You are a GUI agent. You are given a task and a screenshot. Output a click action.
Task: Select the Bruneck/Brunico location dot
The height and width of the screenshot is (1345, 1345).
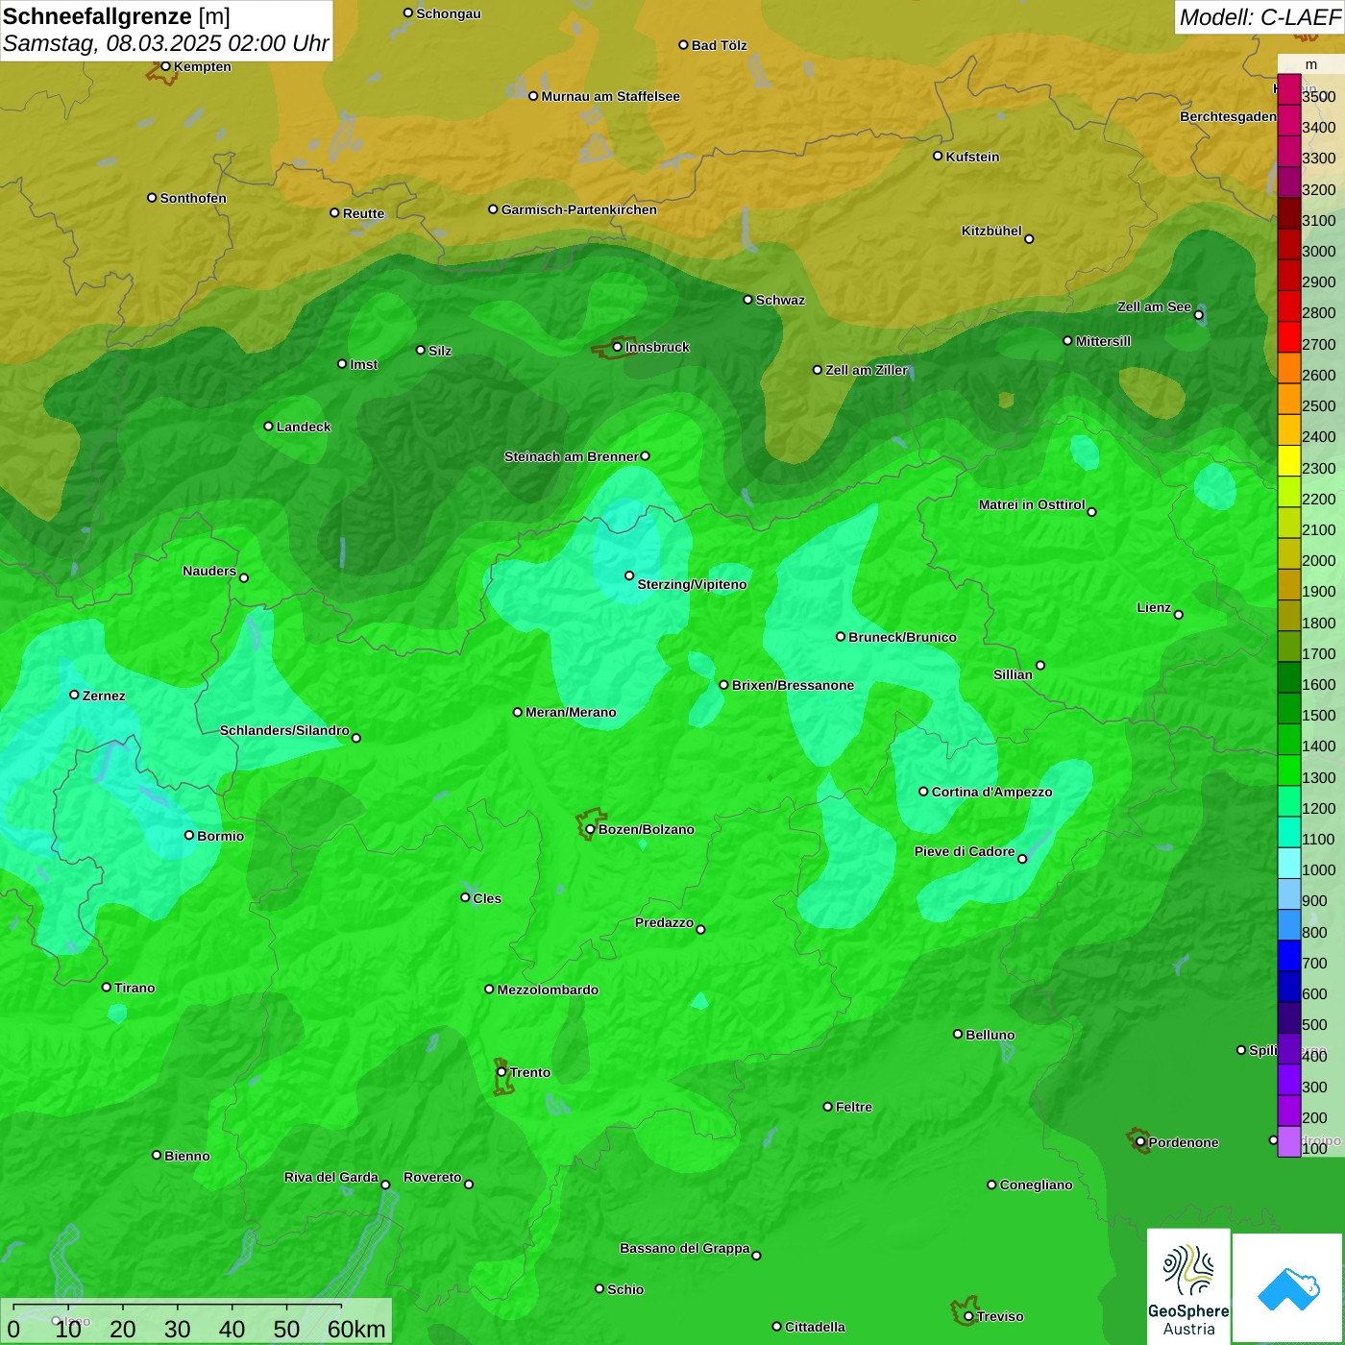tap(841, 636)
